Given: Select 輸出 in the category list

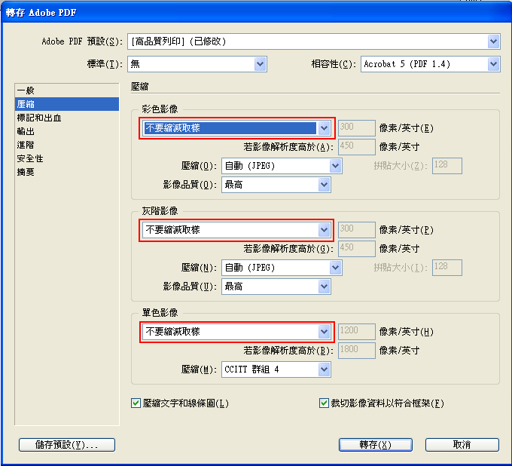Looking at the screenshot, I should tap(67, 131).
